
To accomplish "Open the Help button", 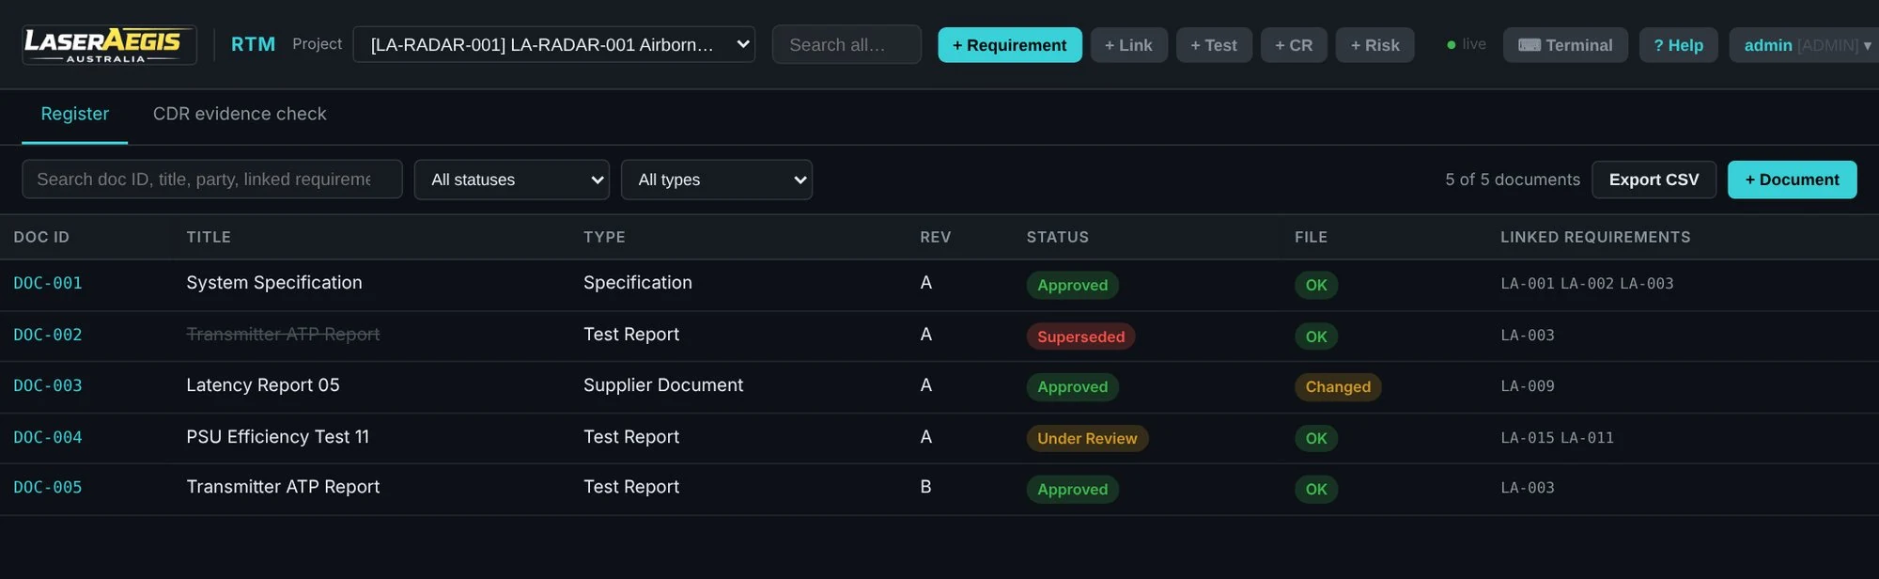I will 1678,44.
